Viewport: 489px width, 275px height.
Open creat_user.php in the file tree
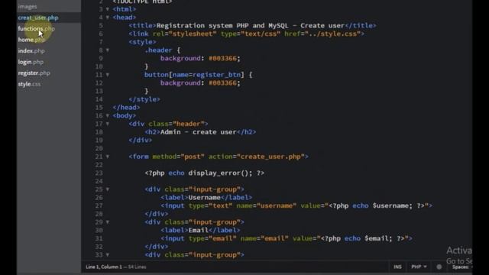tap(38, 18)
